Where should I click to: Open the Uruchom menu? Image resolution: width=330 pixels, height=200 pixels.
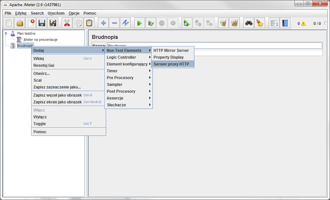coord(56,13)
